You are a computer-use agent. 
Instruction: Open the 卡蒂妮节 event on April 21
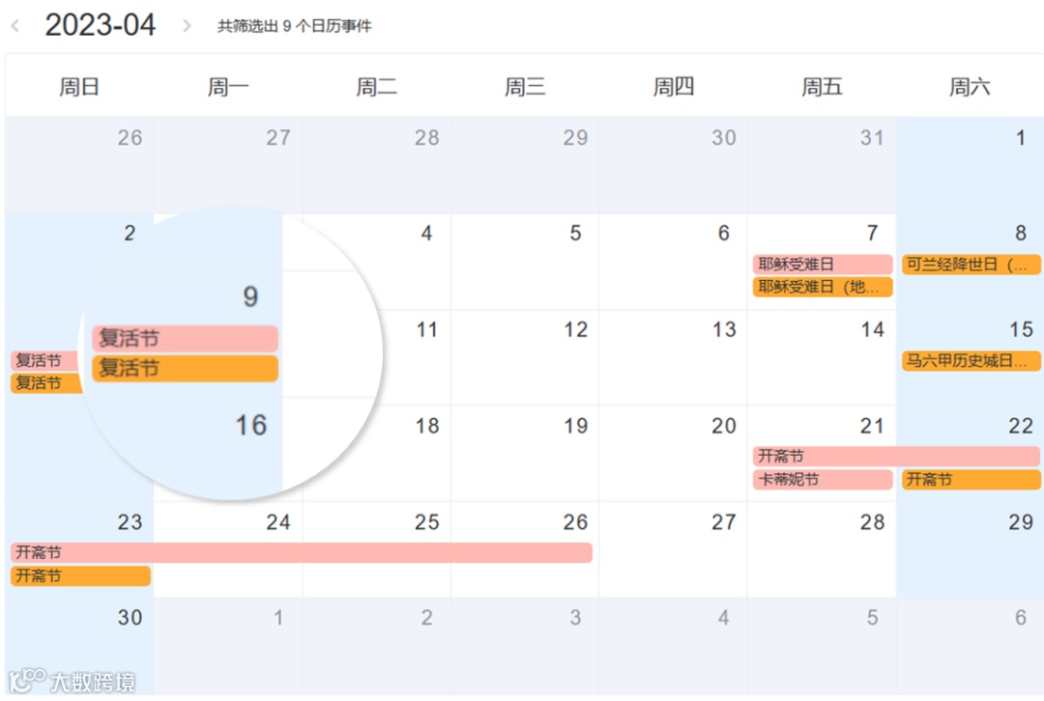click(823, 479)
